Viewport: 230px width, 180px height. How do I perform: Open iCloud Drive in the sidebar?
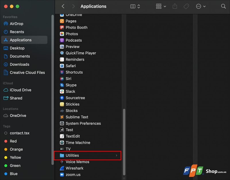tap(20, 90)
